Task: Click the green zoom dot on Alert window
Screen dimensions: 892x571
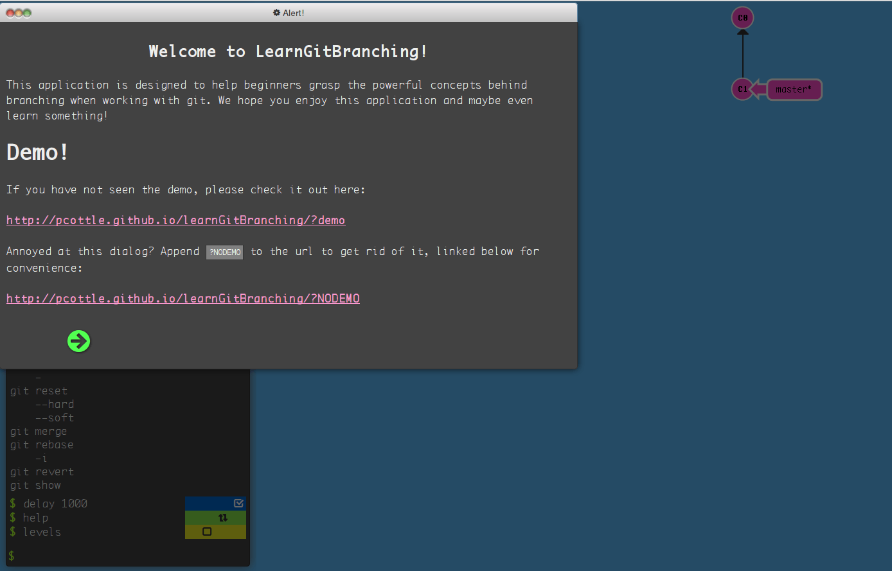Action: [27, 13]
